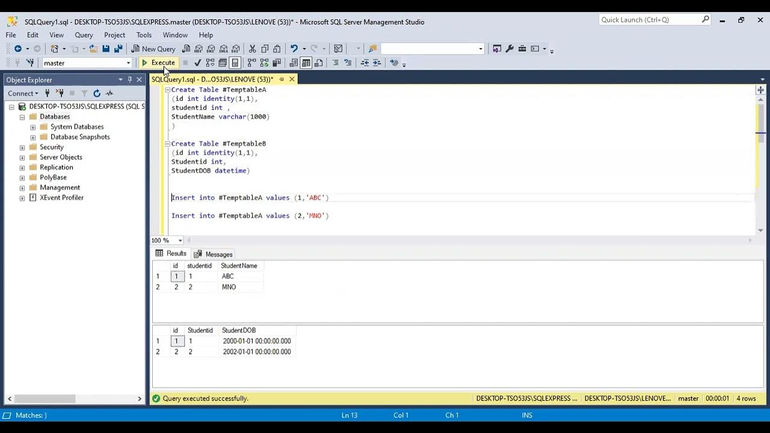Image resolution: width=770 pixels, height=433 pixels.
Task: Open the File menu
Action: coord(11,35)
